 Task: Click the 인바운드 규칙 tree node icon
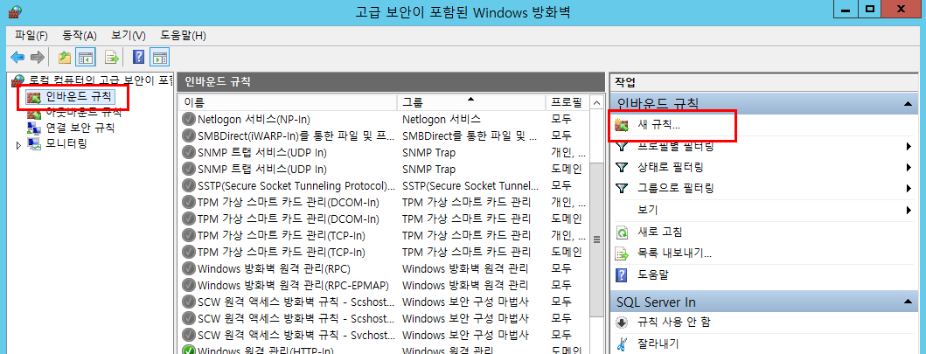pyautogui.click(x=34, y=96)
